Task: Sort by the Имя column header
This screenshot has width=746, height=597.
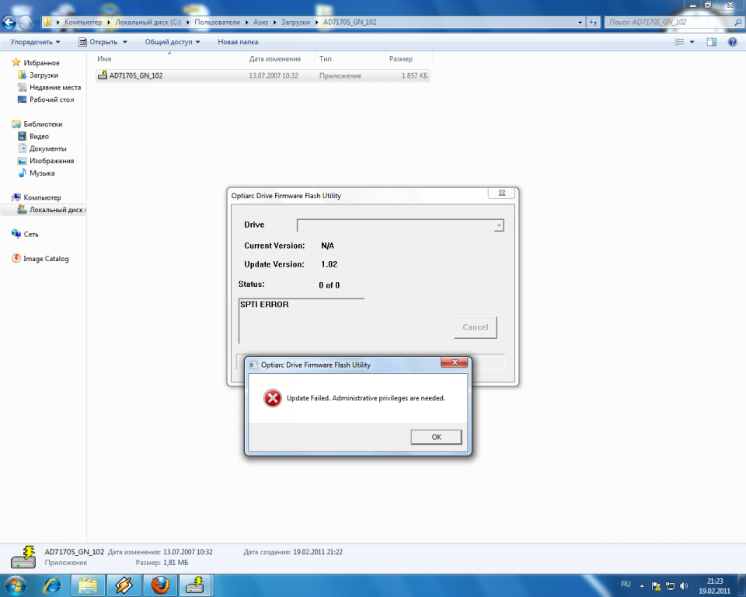Action: click(x=104, y=59)
